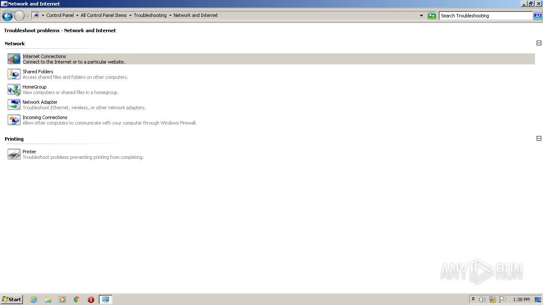This screenshot has width=543, height=305.
Task: Click the network status tray icon
Action: [493, 299]
